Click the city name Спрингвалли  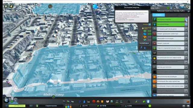tap(51, 106)
